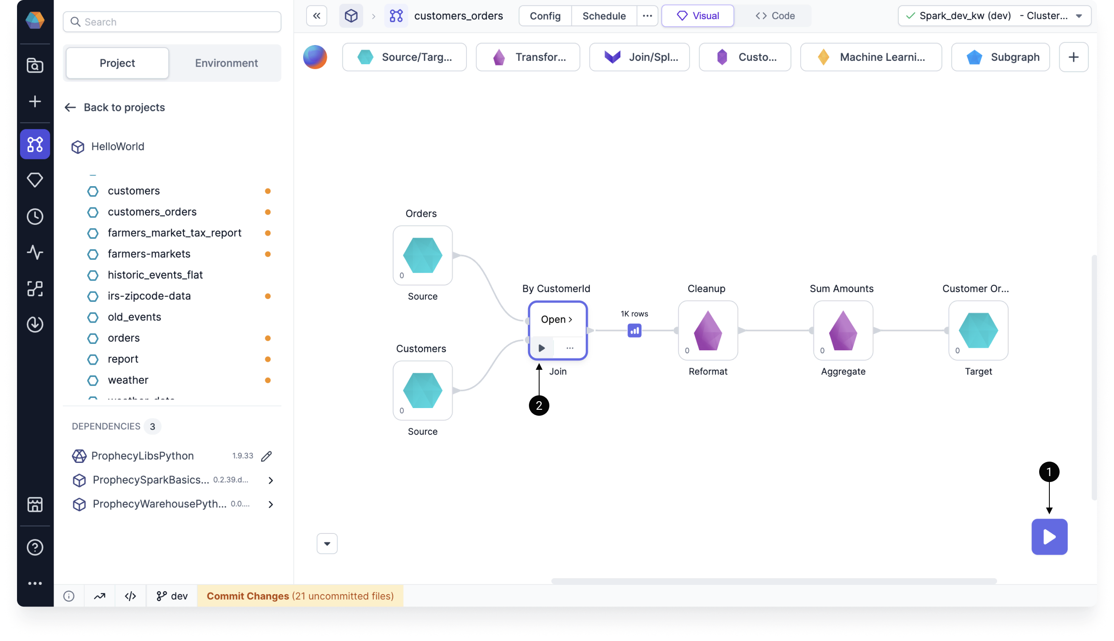Click the Cleanup Reformat gem icon

point(708,330)
